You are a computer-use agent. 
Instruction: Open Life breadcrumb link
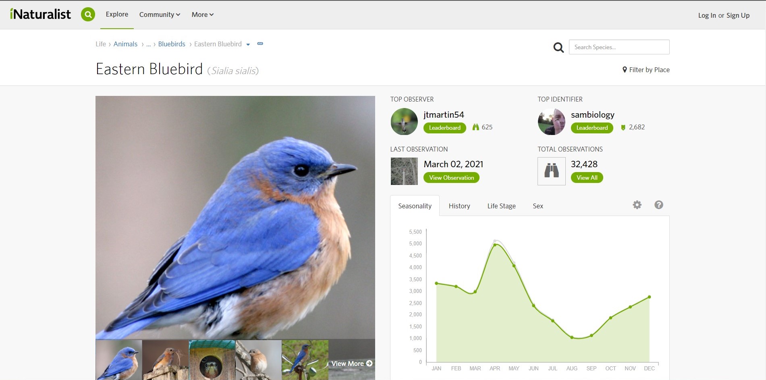coord(101,44)
